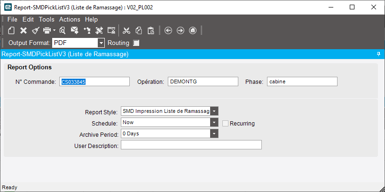
Task: Click the Paste clipboard icon
Action: pos(151,30)
